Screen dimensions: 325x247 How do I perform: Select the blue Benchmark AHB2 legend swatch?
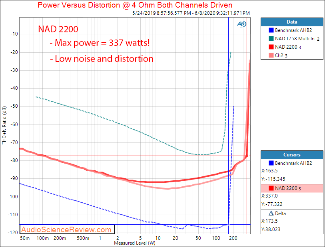[x=271, y=30]
